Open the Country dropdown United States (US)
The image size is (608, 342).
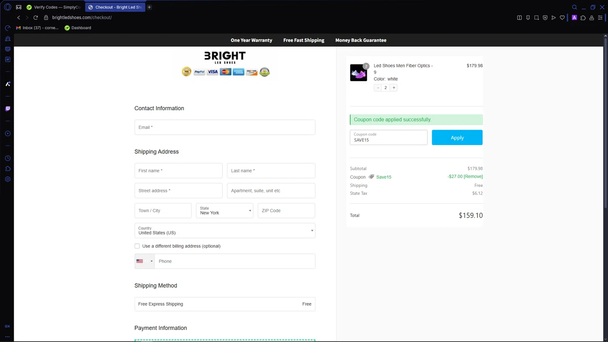tap(225, 231)
